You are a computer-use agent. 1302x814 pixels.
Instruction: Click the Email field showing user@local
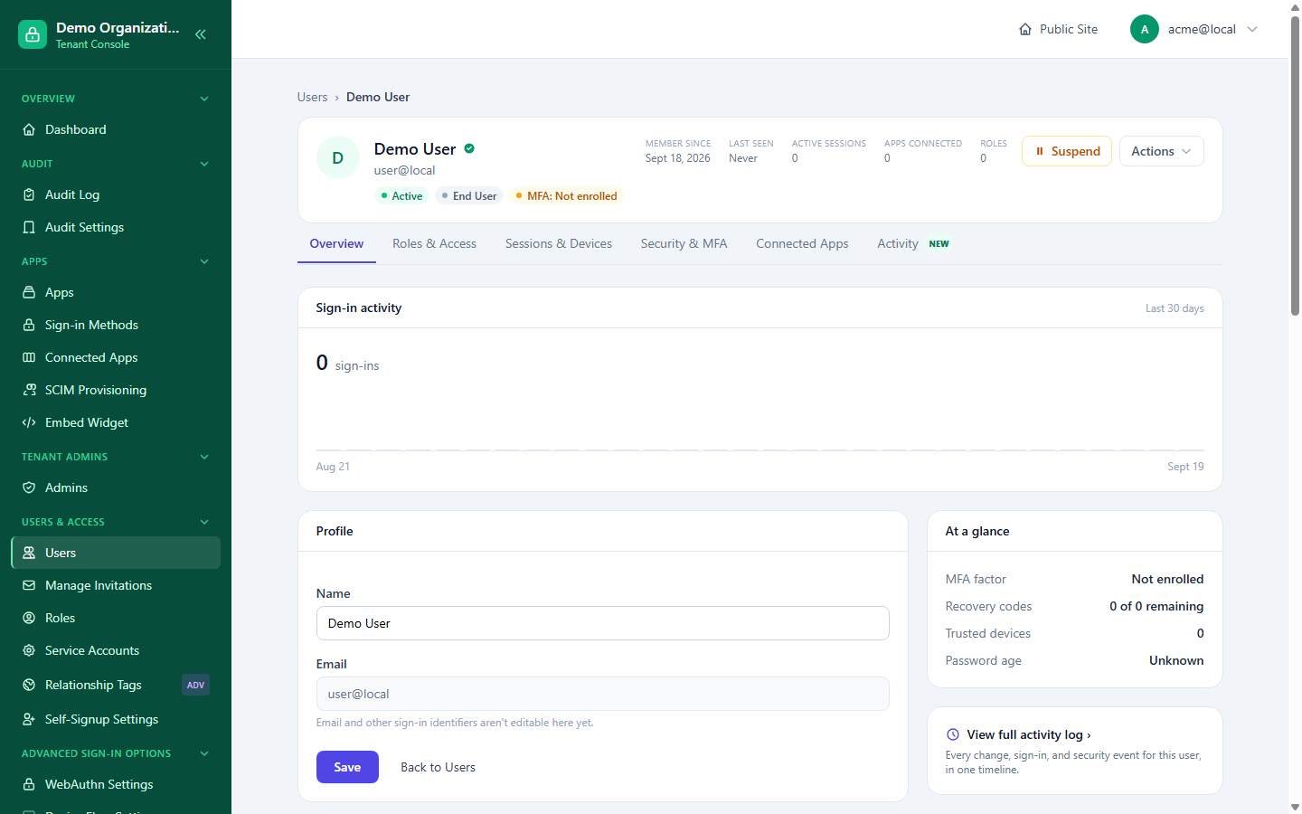point(602,694)
